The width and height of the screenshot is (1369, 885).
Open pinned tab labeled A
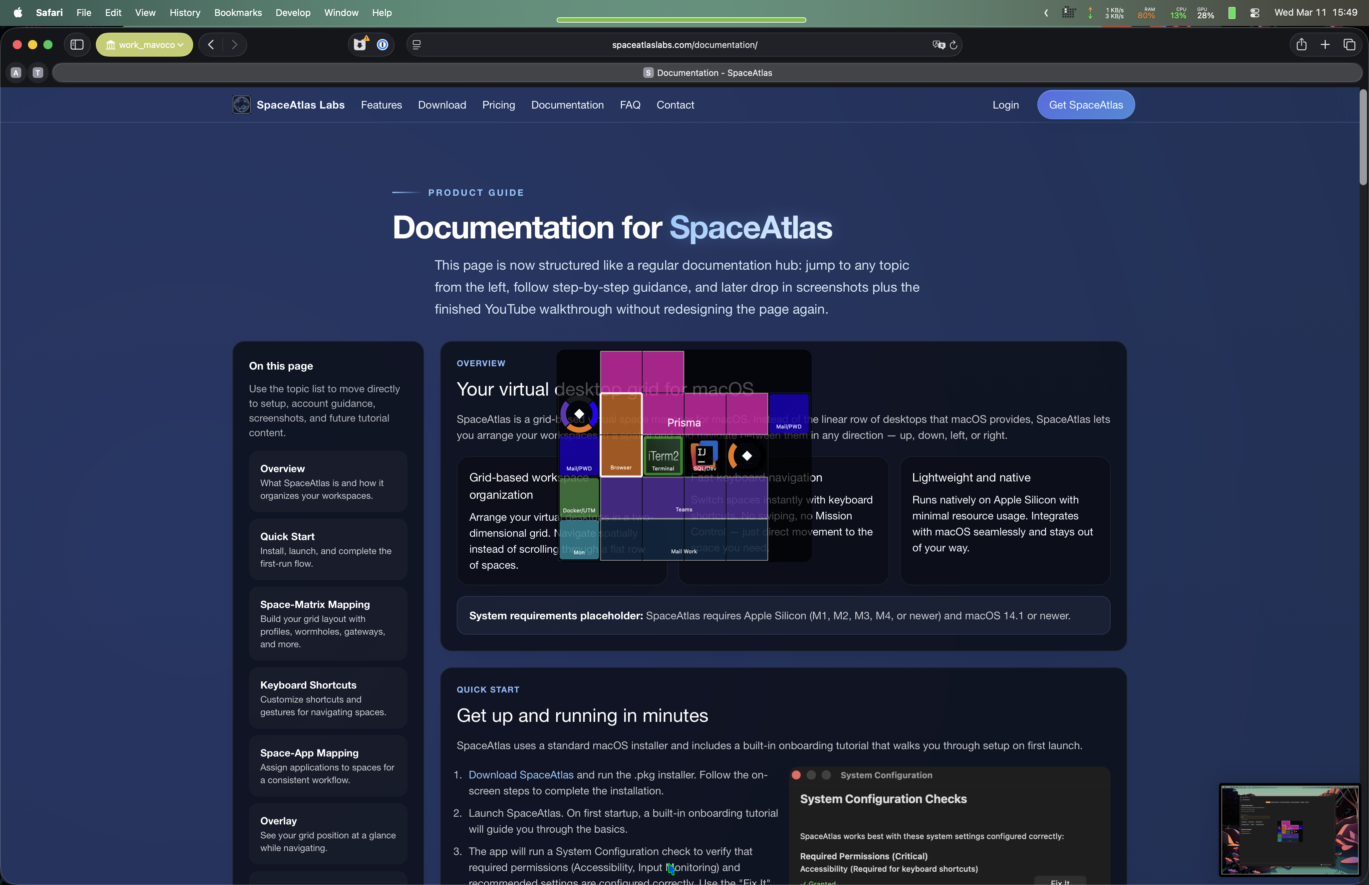coord(16,73)
